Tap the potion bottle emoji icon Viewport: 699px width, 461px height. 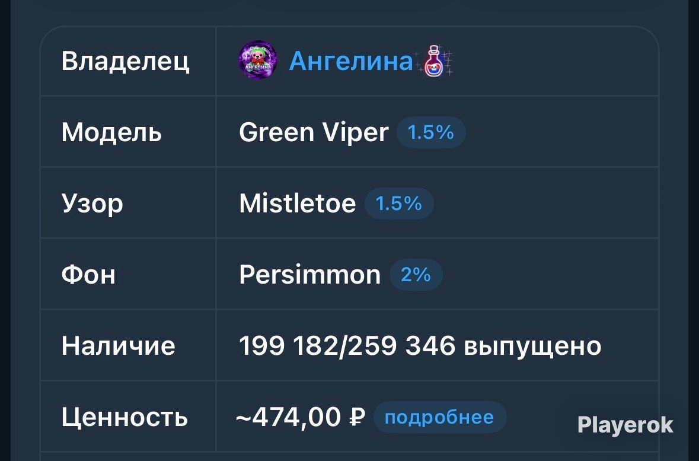click(434, 61)
